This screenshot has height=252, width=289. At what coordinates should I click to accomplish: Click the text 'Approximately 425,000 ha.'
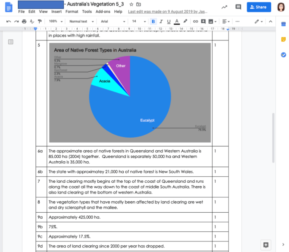pos(74,217)
